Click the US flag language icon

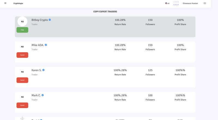point(166,3)
